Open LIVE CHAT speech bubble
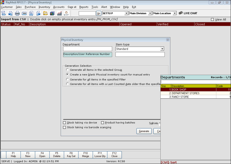Screen dimensions: 231x164 [x=181, y=13]
